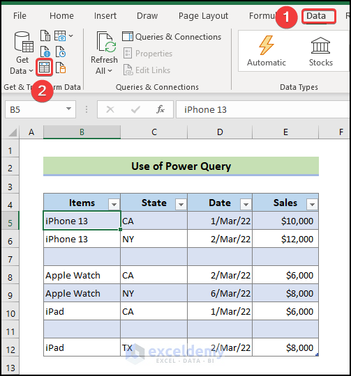The height and width of the screenshot is (376, 351).
Task: Select column C header
Action: point(154,132)
